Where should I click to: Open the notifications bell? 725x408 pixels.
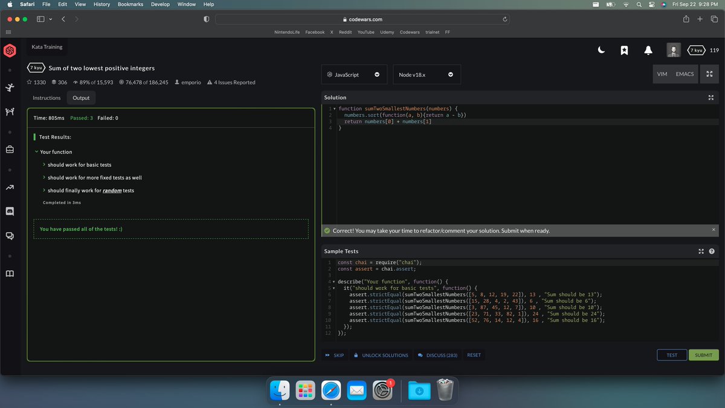648,50
